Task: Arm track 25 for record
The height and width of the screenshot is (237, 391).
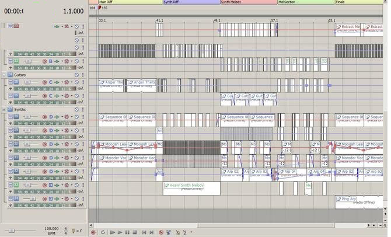Action: coord(44,82)
